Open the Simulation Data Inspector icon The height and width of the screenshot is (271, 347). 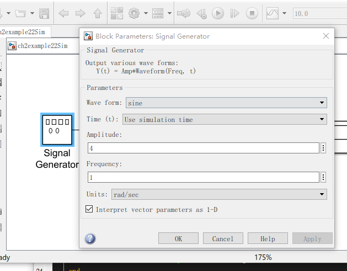coord(273,13)
